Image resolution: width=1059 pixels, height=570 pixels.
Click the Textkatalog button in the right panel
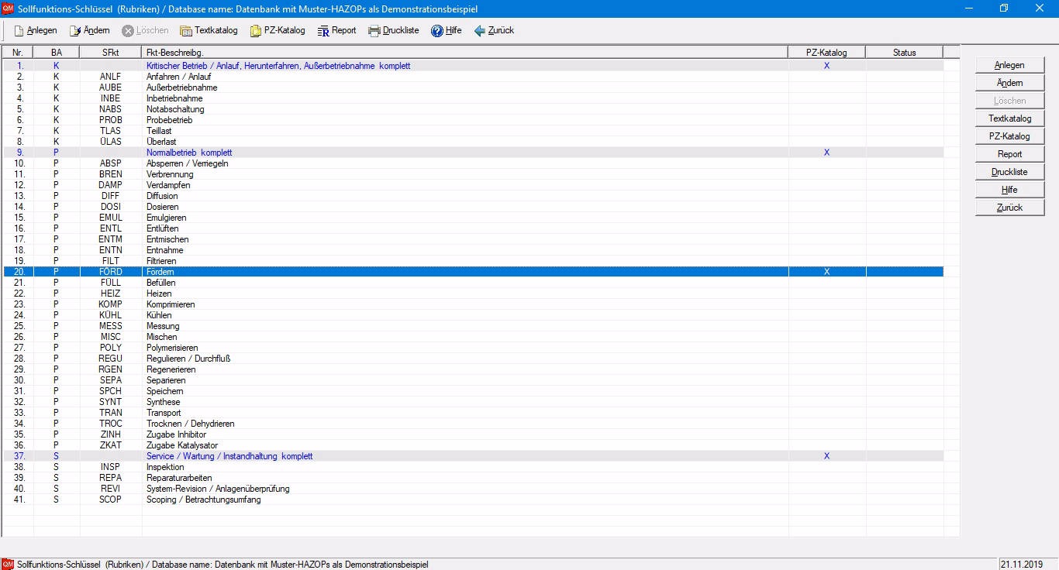pos(1009,118)
